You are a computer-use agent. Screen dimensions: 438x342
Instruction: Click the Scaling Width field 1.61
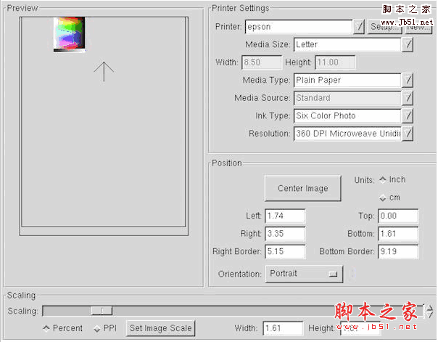click(x=283, y=328)
